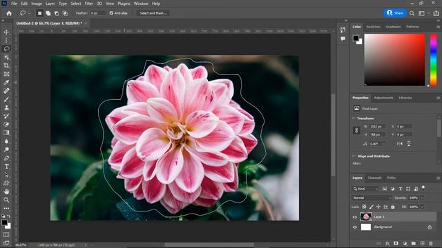
Task: Toggle lock position icon
Action: (x=378, y=207)
